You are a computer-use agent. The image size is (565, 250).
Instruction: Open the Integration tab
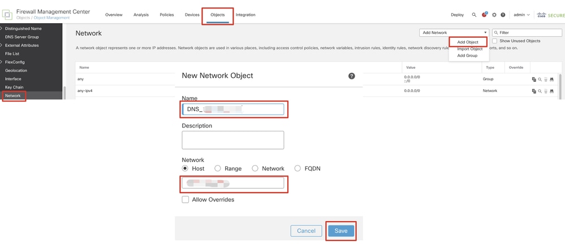pyautogui.click(x=245, y=15)
